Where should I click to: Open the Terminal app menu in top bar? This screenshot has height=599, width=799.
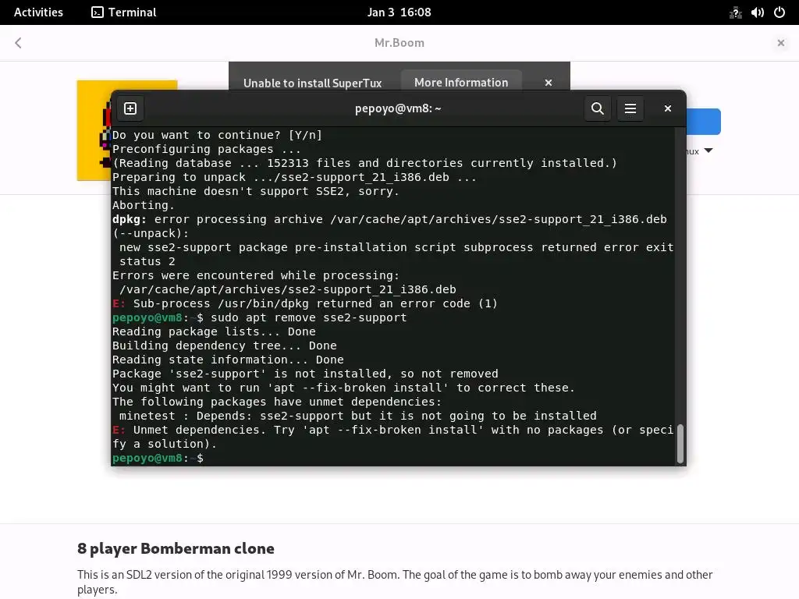pyautogui.click(x=124, y=12)
